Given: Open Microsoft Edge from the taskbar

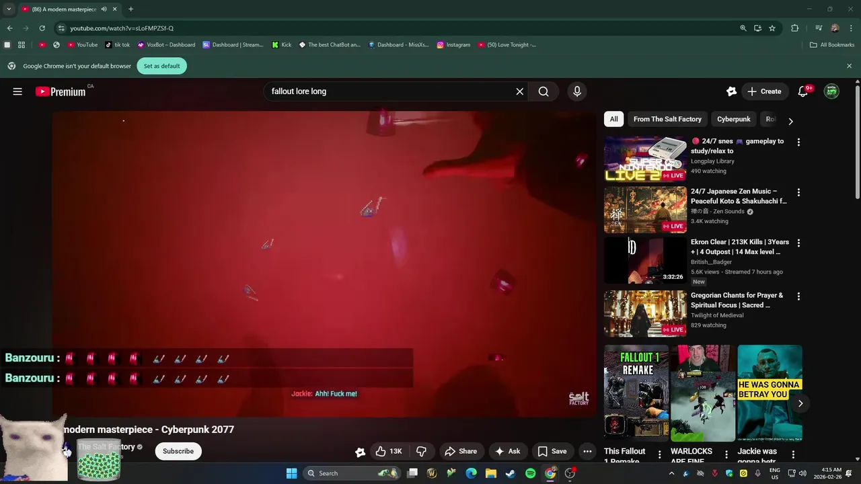Looking at the screenshot, I should [472, 473].
